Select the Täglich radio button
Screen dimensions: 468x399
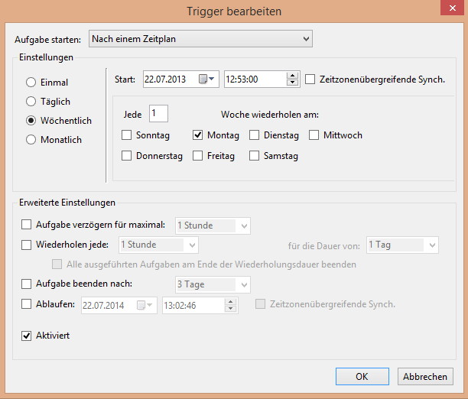pos(31,101)
